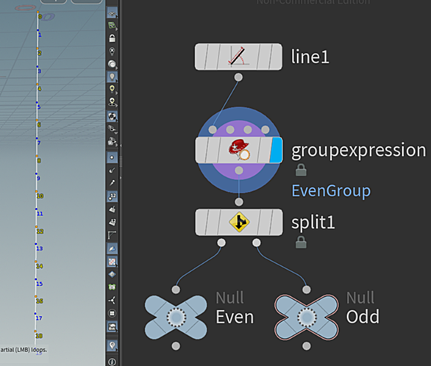Select the groupexpression node cowboy hat icon
Image resolution: width=431 pixels, height=366 pixels.
coord(239,150)
